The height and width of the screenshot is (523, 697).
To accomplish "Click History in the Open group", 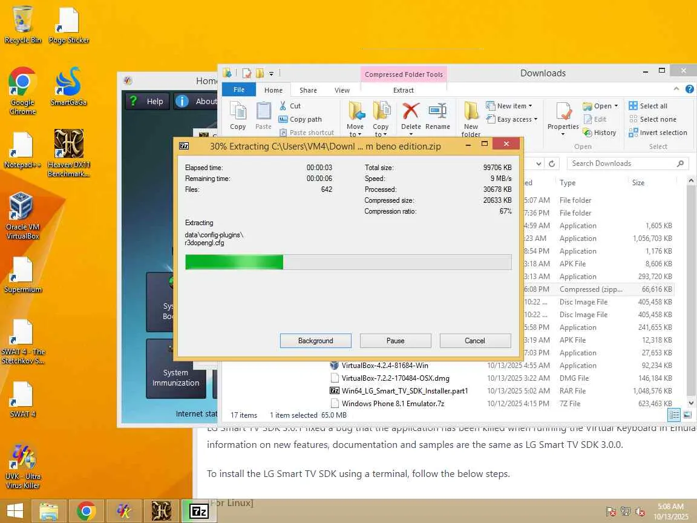I will [x=599, y=133].
